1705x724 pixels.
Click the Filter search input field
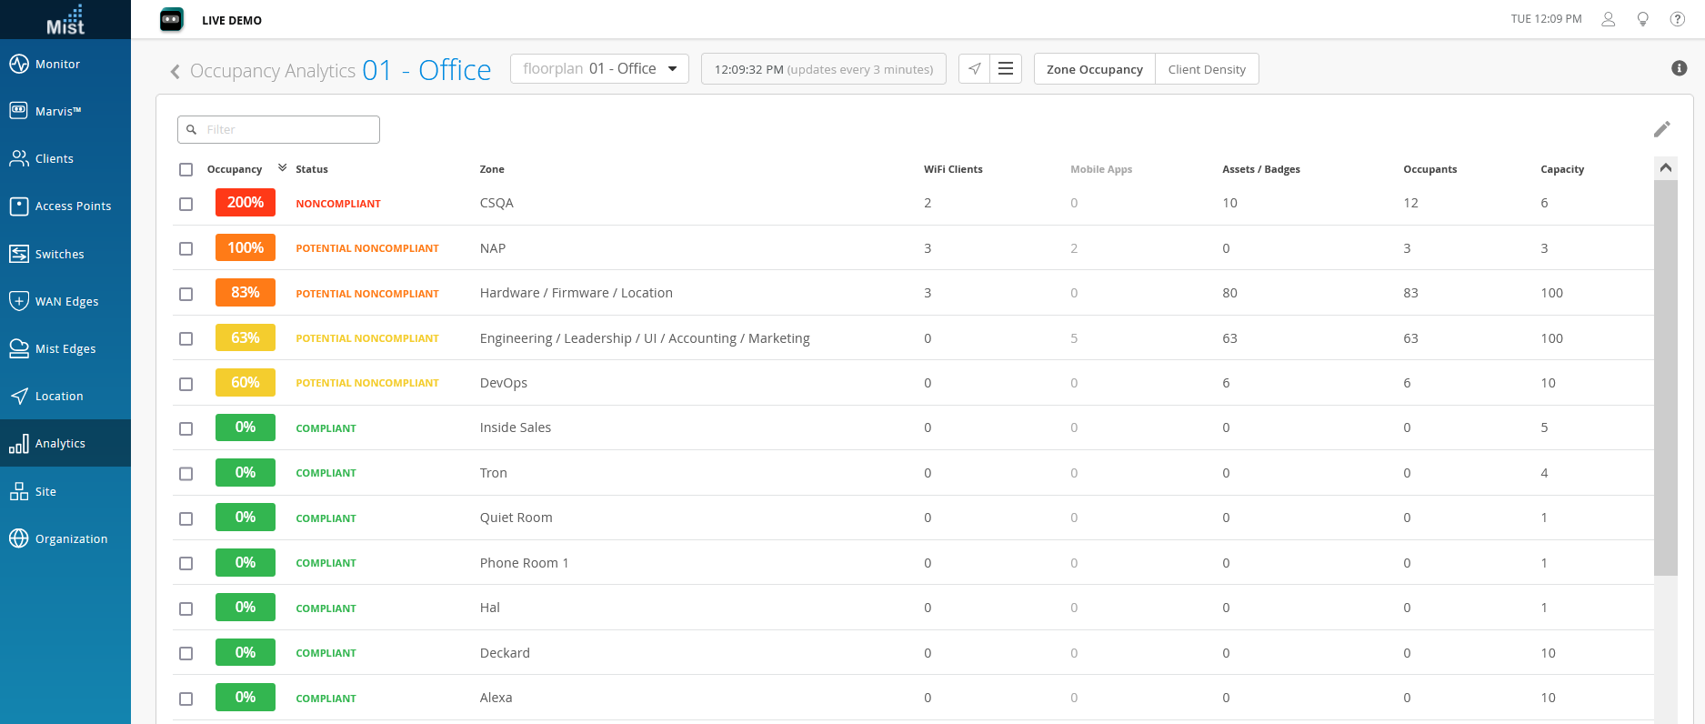pos(279,130)
